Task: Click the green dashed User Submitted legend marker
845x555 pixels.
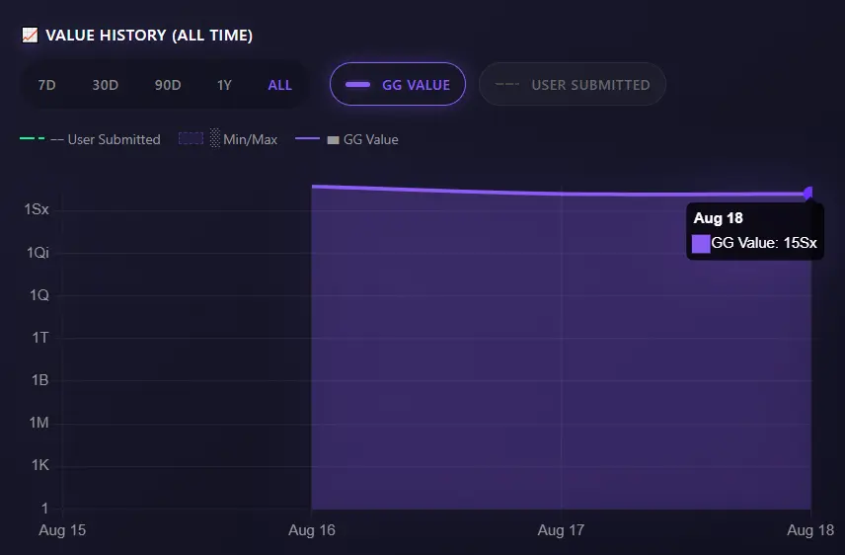Action: (x=33, y=138)
